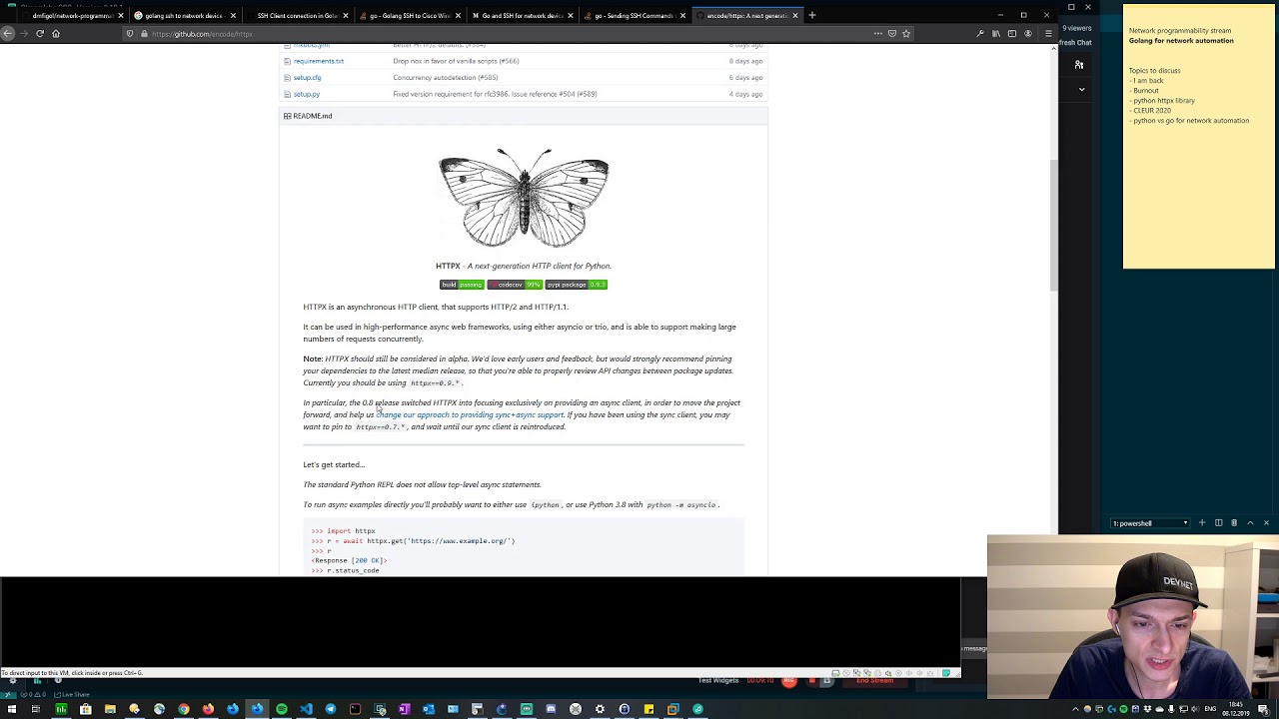Go back using the browser back arrow
This screenshot has height=719, width=1279.
(8, 33)
